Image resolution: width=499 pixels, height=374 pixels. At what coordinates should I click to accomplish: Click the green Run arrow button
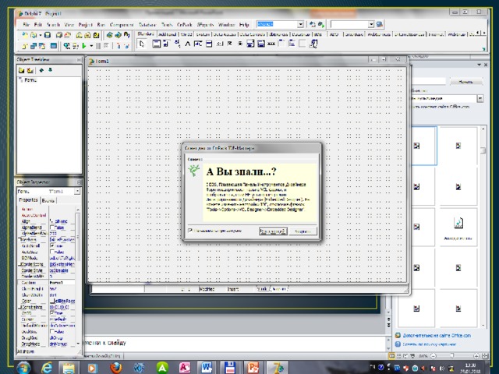84,46
